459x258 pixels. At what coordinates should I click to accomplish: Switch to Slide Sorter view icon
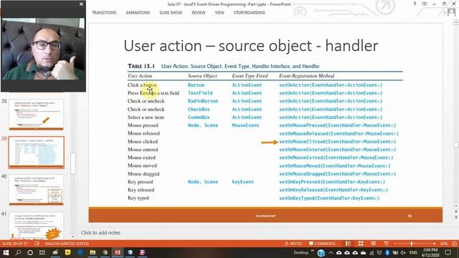pyautogui.click(x=361, y=244)
